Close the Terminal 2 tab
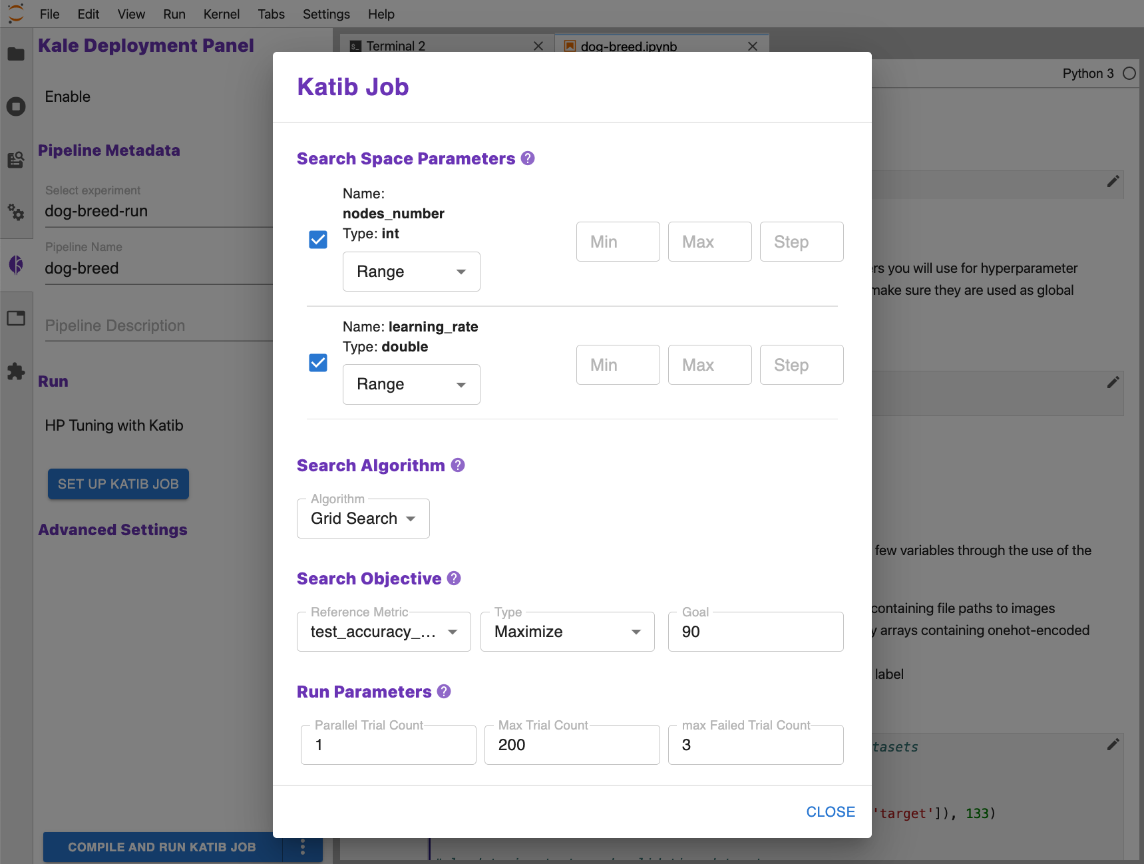The height and width of the screenshot is (864, 1144). (x=538, y=46)
